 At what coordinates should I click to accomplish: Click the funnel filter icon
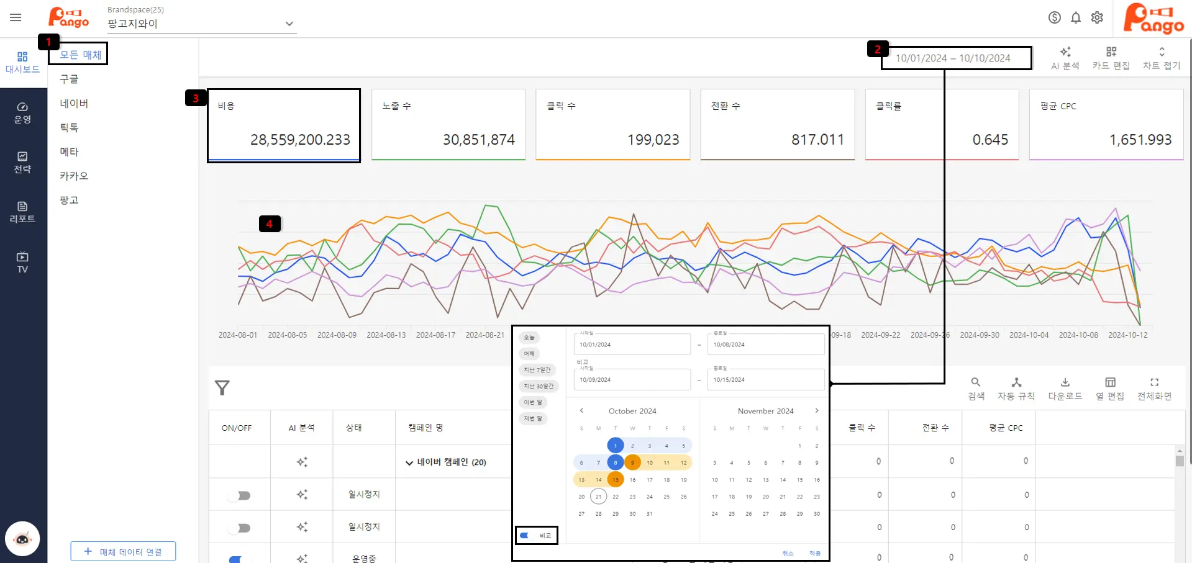(x=222, y=388)
